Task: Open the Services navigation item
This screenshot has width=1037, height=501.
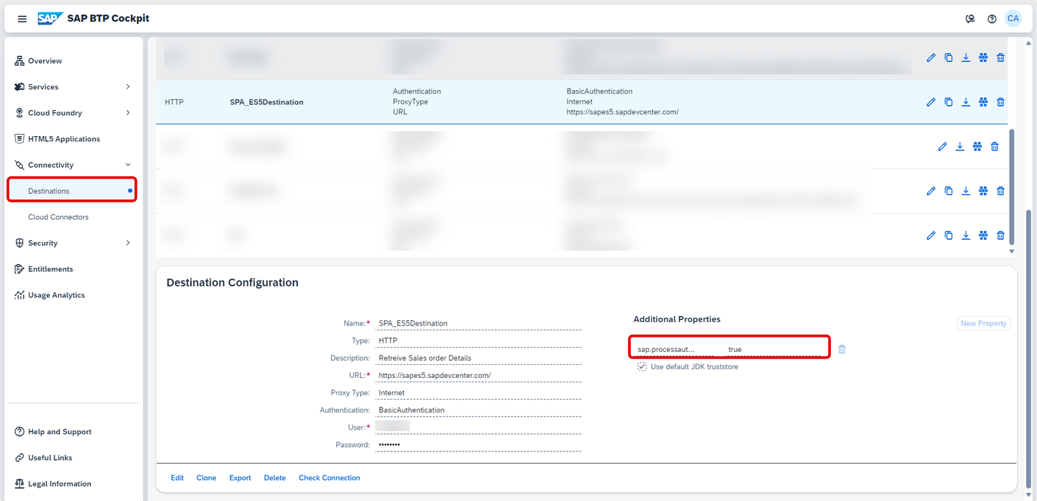Action: [x=72, y=87]
